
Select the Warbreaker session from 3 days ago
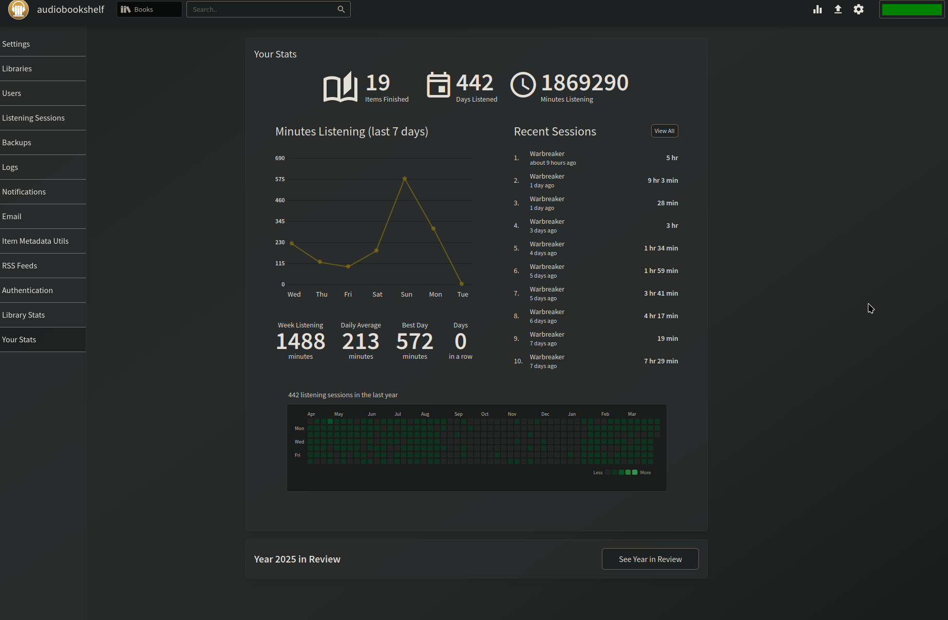click(596, 226)
